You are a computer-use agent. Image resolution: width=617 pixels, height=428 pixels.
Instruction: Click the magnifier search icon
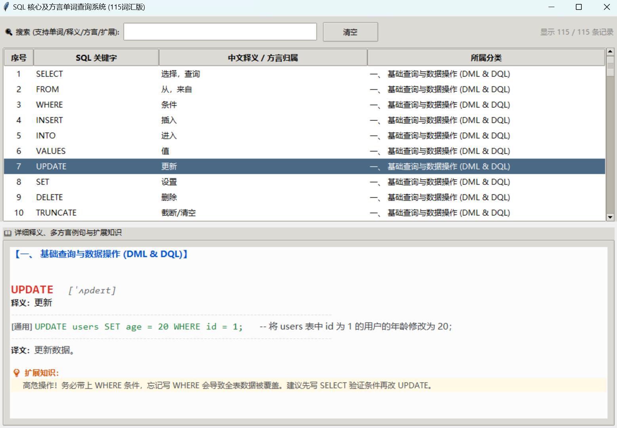coord(9,32)
